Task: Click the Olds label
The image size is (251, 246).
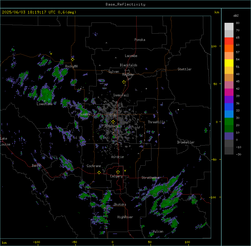Action: (113, 115)
